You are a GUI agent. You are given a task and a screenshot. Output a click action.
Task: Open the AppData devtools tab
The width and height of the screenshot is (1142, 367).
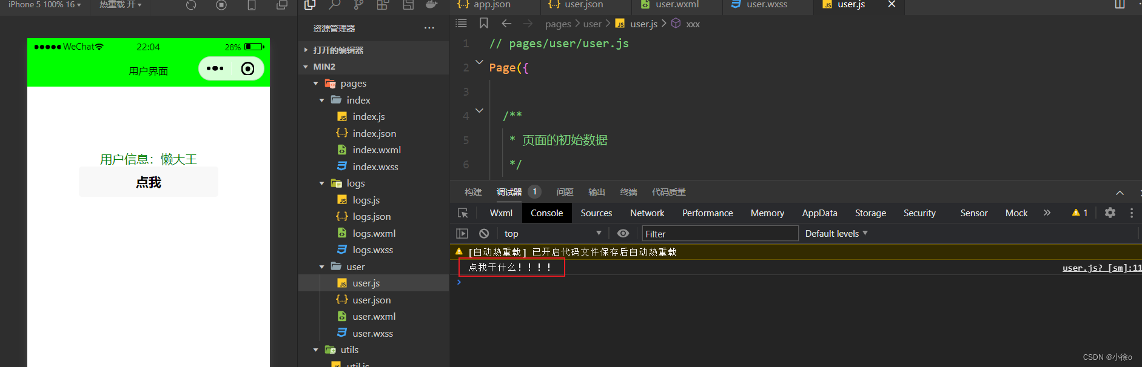coord(819,213)
